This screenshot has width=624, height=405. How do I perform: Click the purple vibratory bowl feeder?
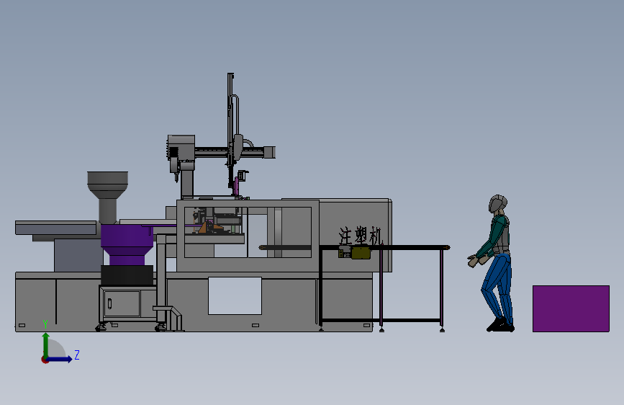pos(127,245)
